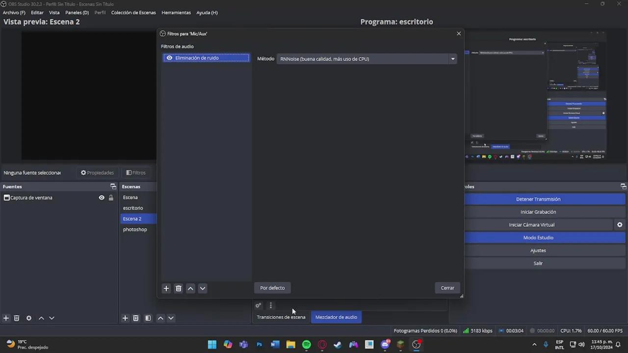
Task: Toggle Eliminación de ruido filter visibility
Action: [169, 58]
